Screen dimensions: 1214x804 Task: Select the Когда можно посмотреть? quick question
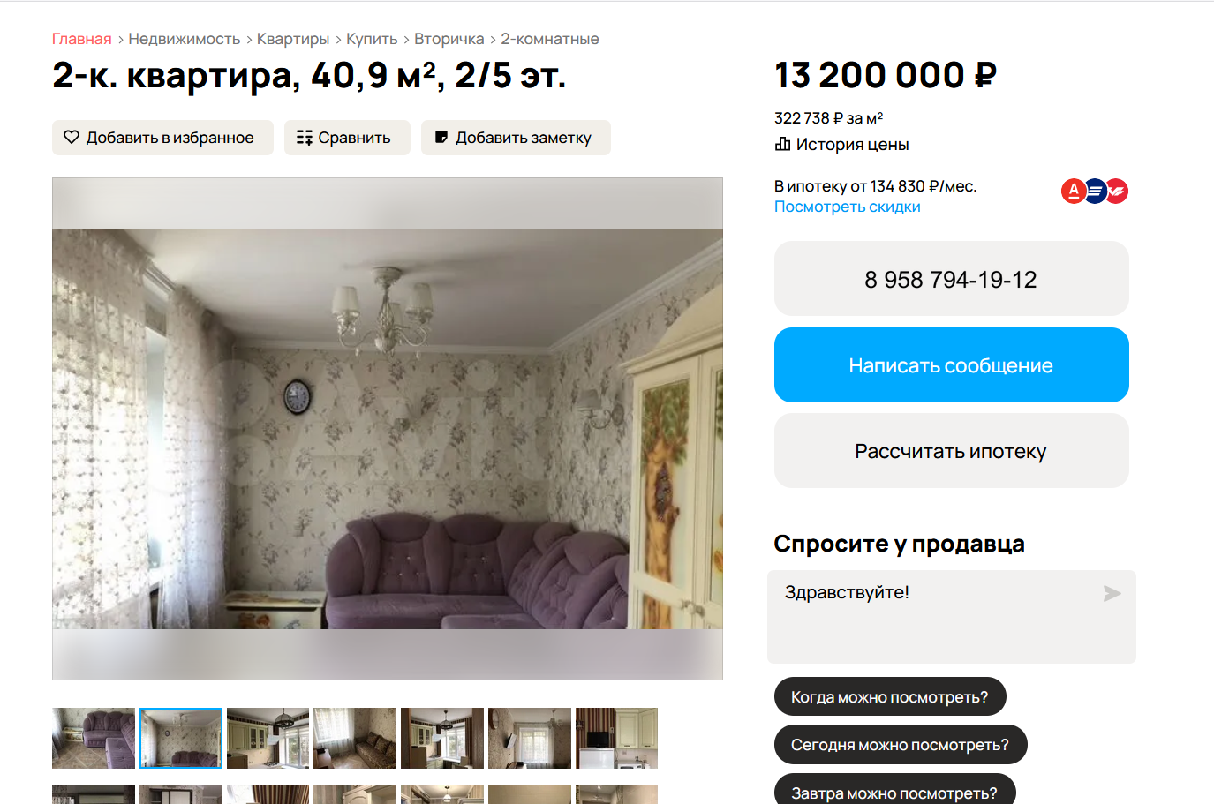click(x=890, y=696)
